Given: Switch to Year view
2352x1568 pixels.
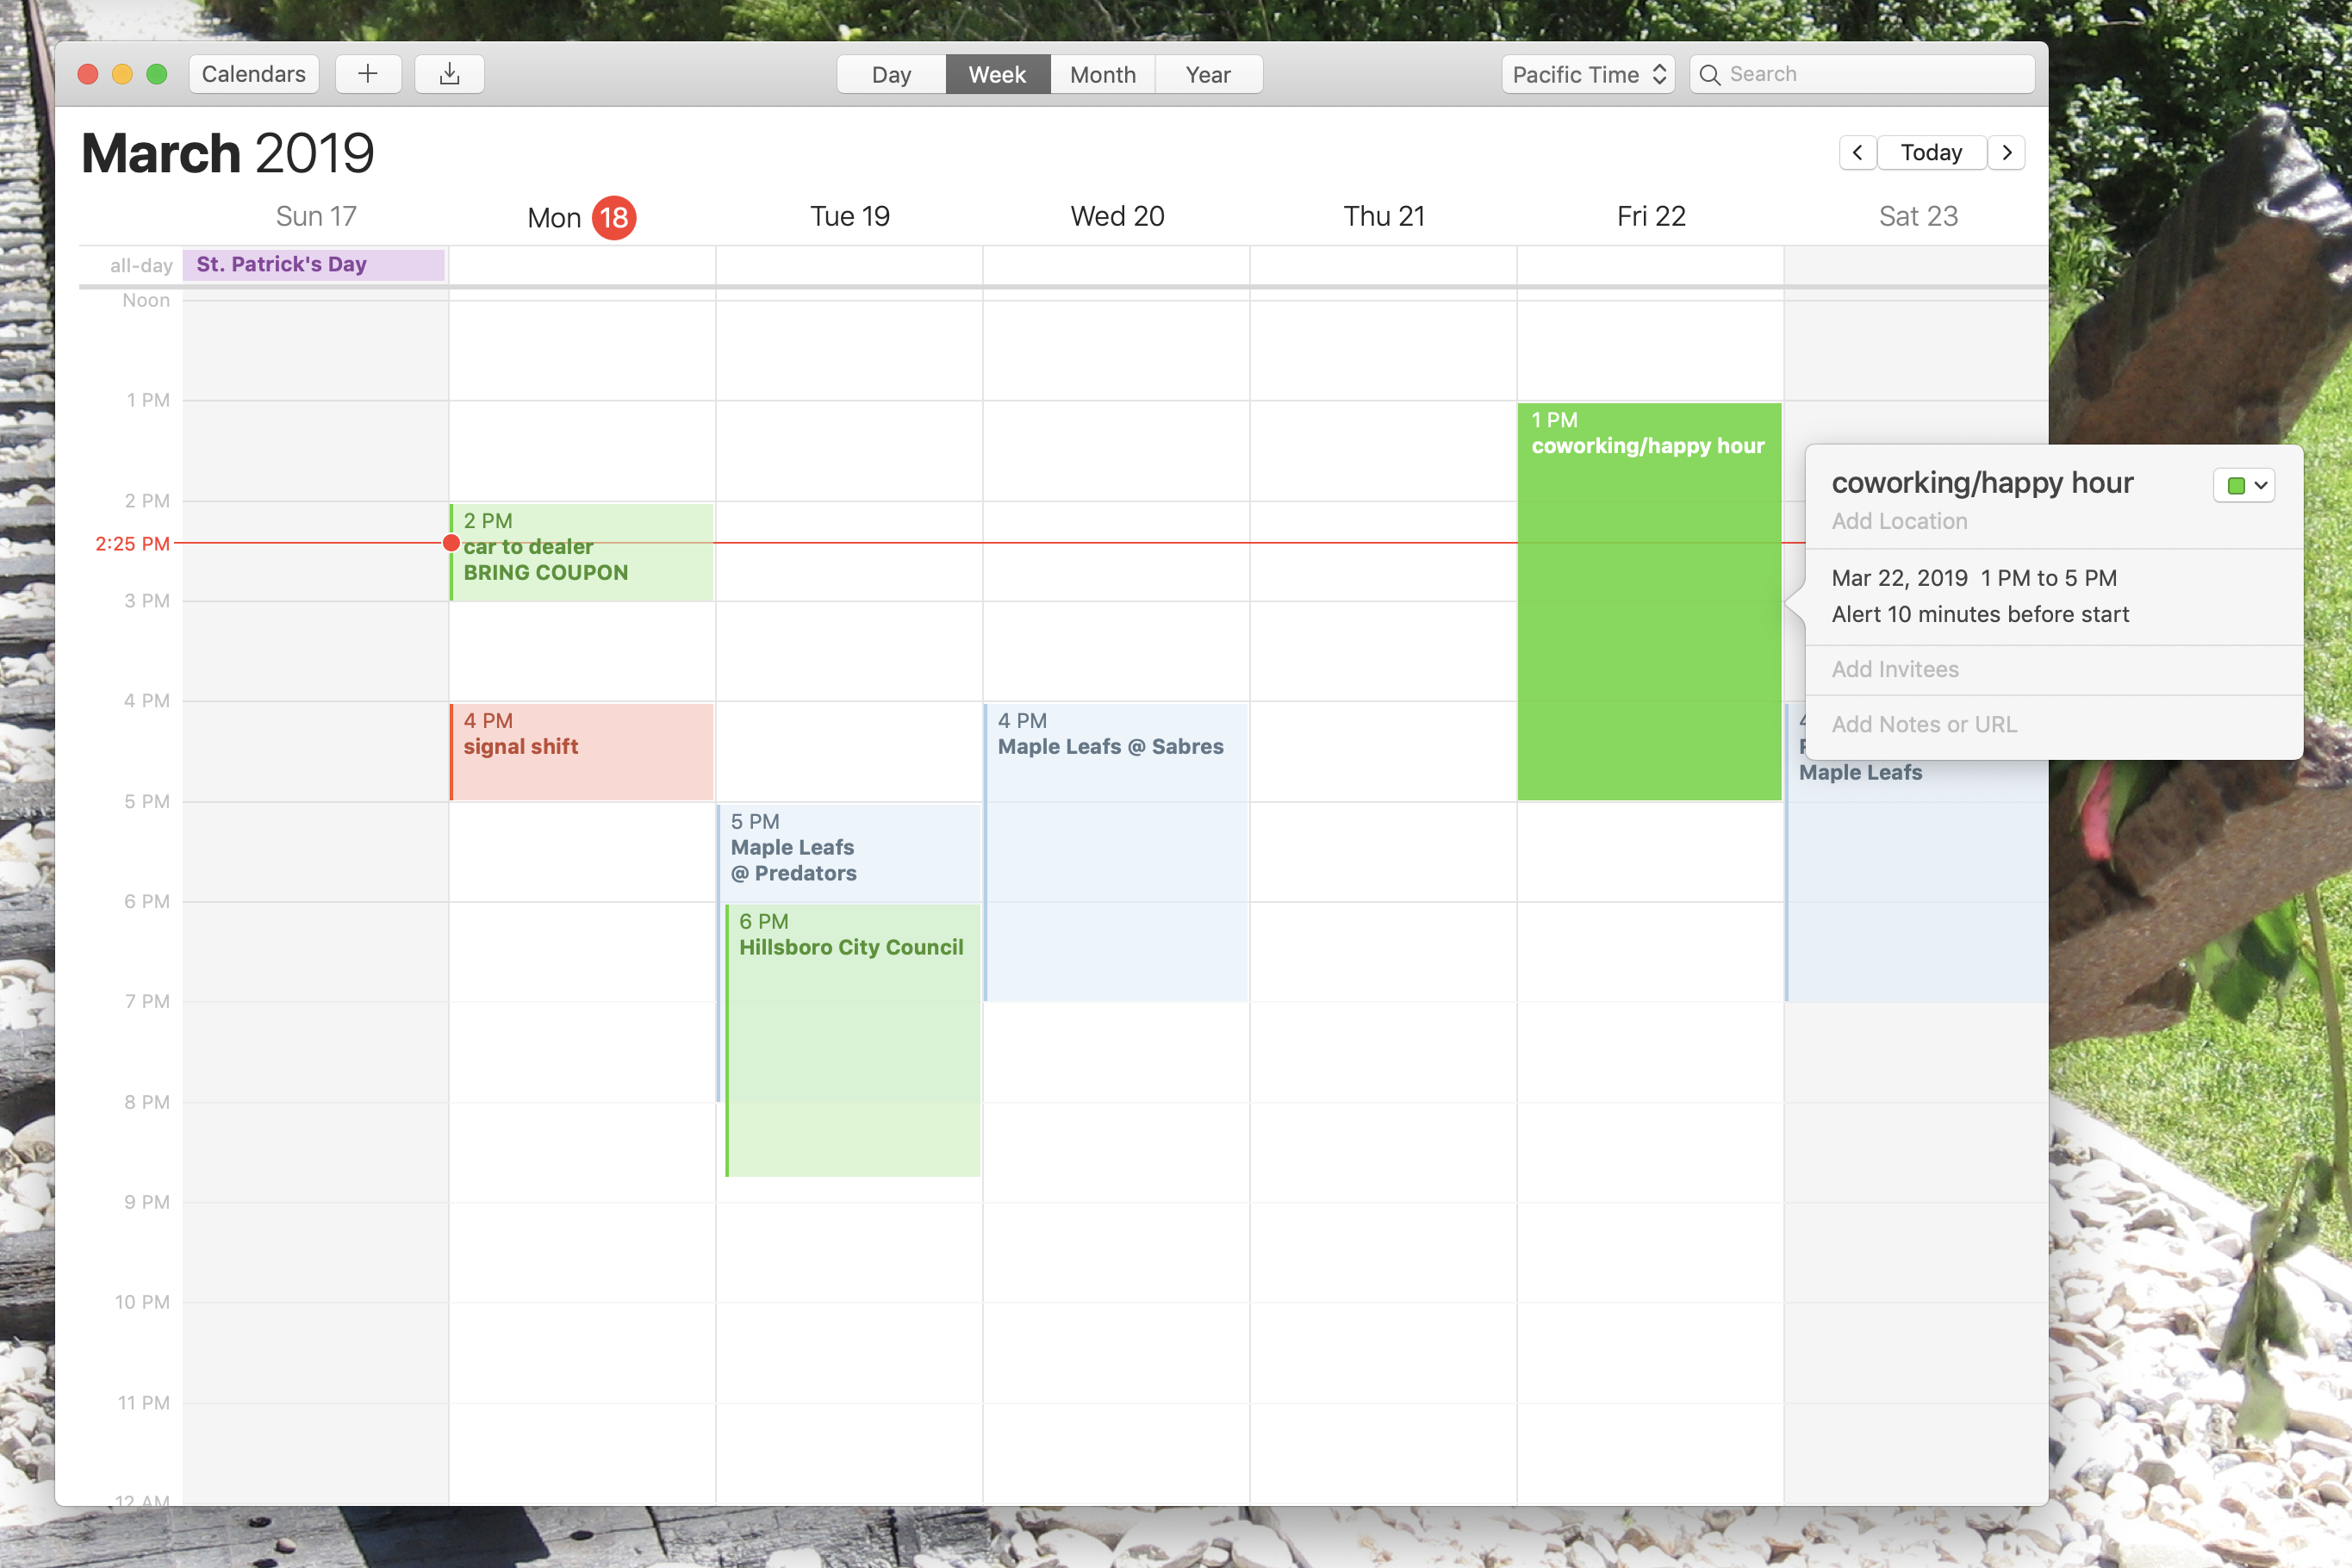Looking at the screenshot, I should [x=1208, y=73].
